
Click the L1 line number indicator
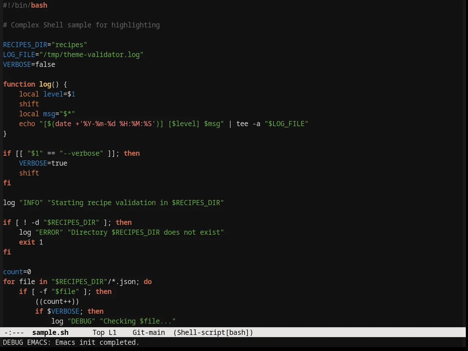(x=113, y=332)
